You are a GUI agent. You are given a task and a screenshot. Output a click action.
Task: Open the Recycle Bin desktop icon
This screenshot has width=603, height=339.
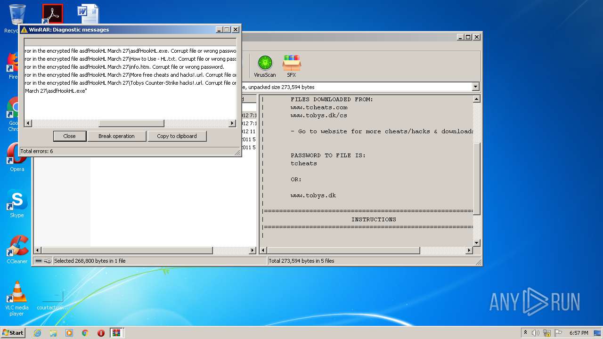click(17, 15)
